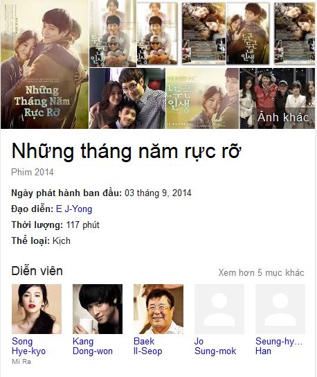Open director link E J-Yong
The height and width of the screenshot is (377, 317).
tap(74, 209)
